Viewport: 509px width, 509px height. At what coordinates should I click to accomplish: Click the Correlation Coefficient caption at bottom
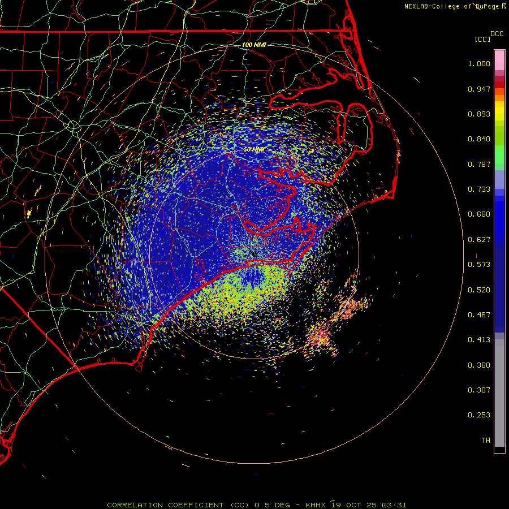tap(256, 505)
